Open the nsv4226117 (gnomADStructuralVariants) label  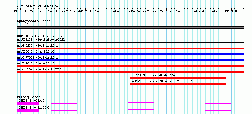coord(161,81)
